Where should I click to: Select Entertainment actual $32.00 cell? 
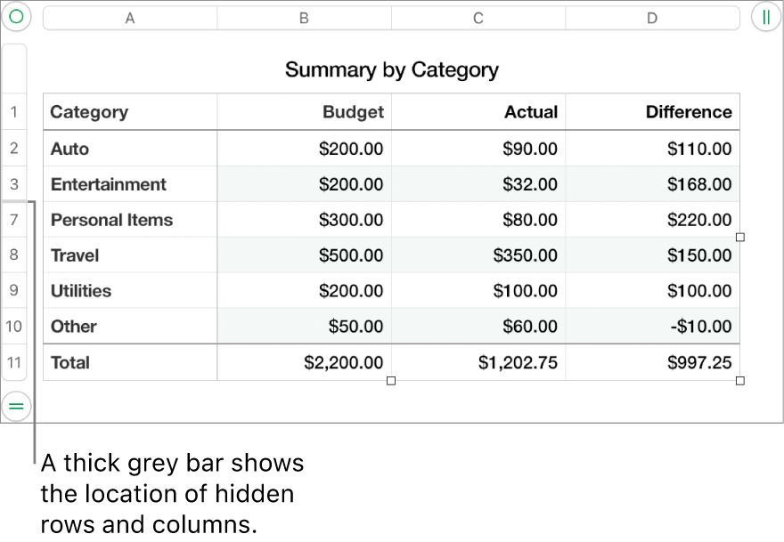pos(478,184)
